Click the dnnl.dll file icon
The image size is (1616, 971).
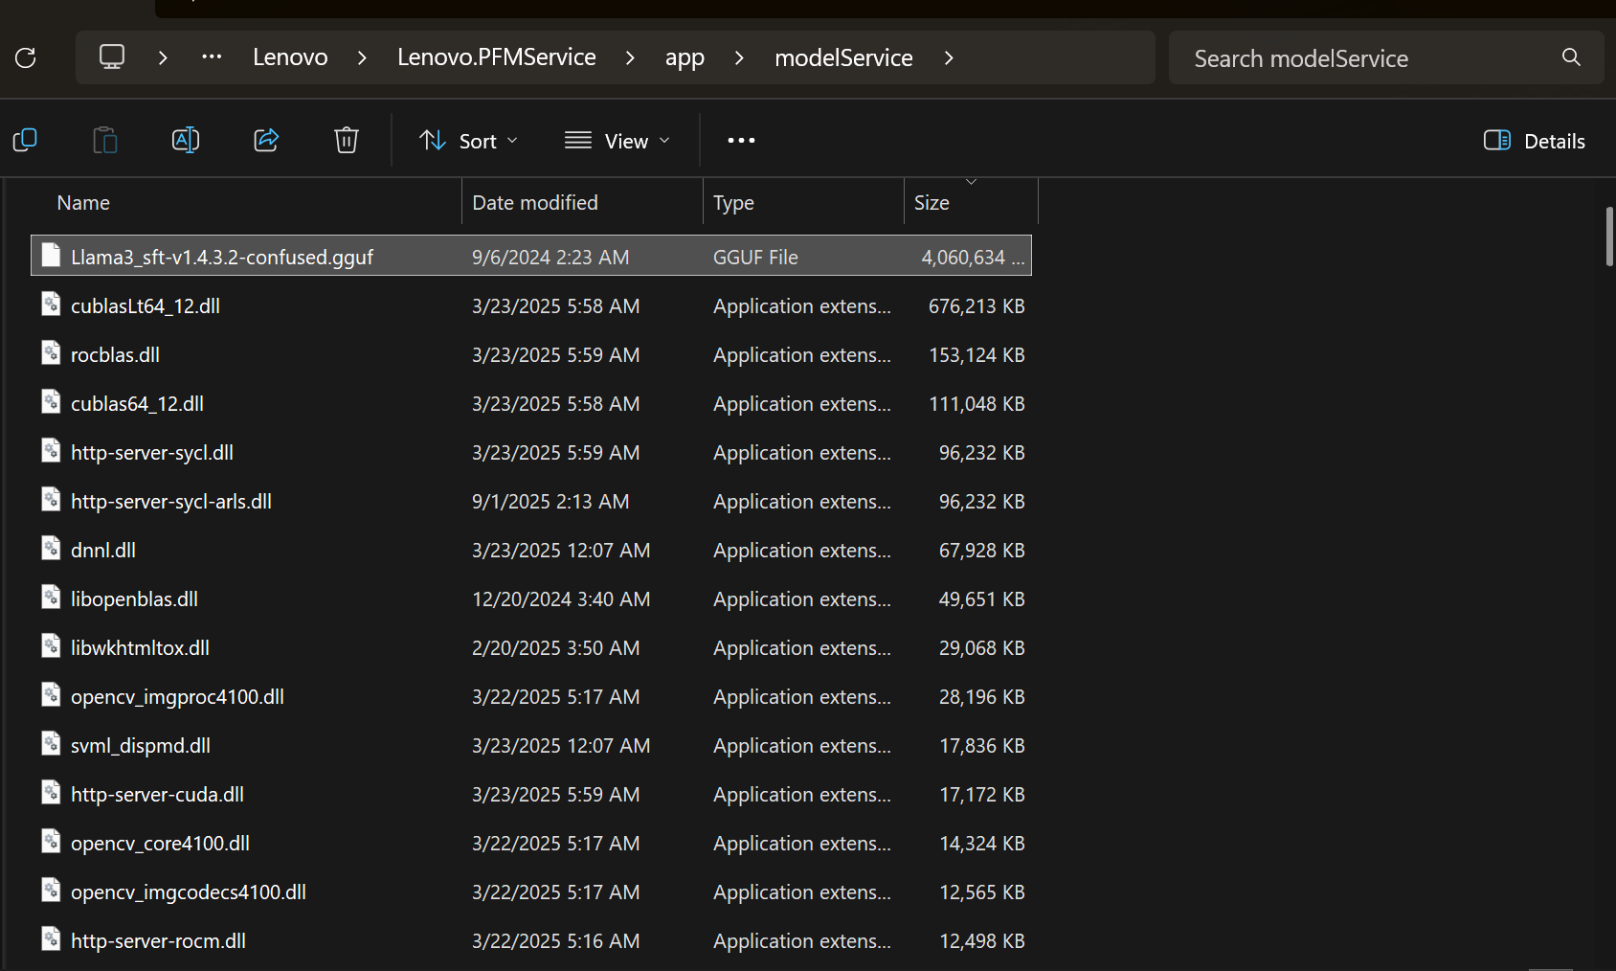[x=51, y=549]
